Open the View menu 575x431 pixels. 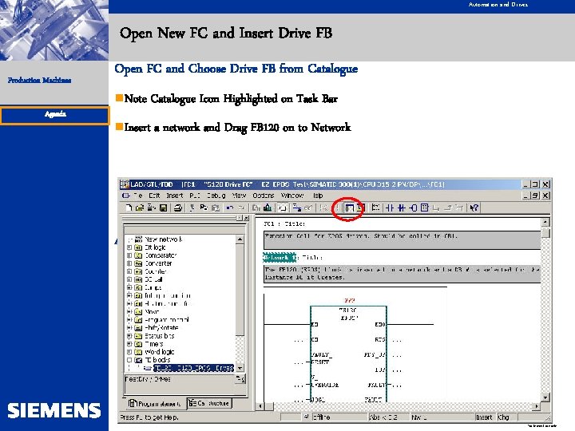(239, 196)
